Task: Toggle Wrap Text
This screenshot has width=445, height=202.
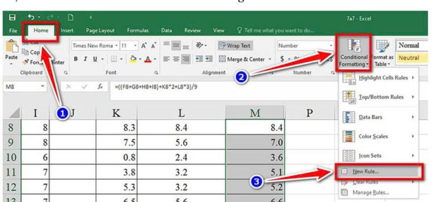Action: (x=235, y=46)
